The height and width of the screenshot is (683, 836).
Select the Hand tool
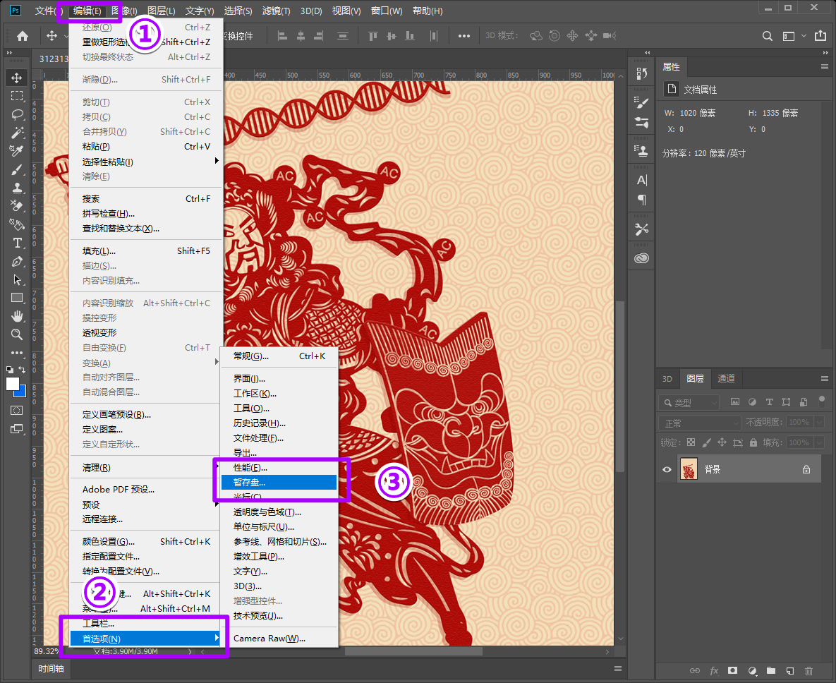point(17,316)
